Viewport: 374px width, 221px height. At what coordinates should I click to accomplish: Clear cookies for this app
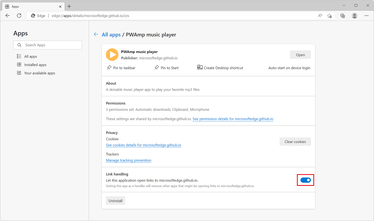[x=295, y=142]
